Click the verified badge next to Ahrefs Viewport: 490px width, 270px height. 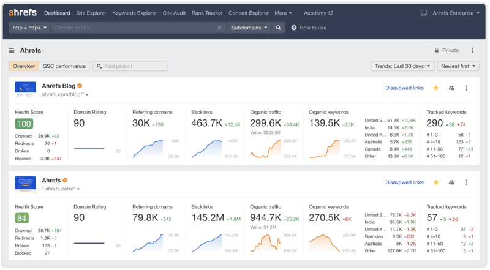(65, 181)
